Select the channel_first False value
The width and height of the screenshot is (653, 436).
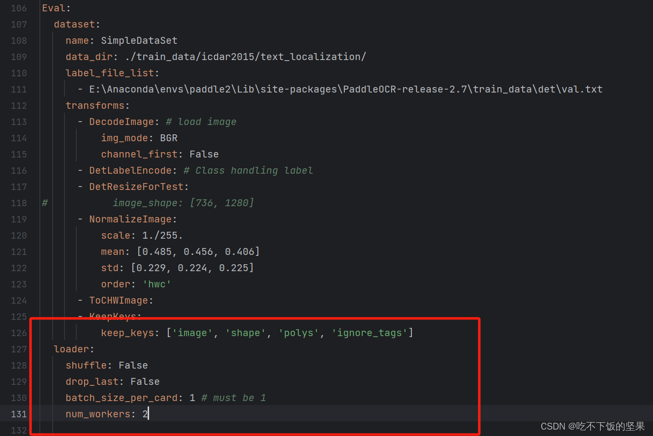pyautogui.click(x=204, y=154)
